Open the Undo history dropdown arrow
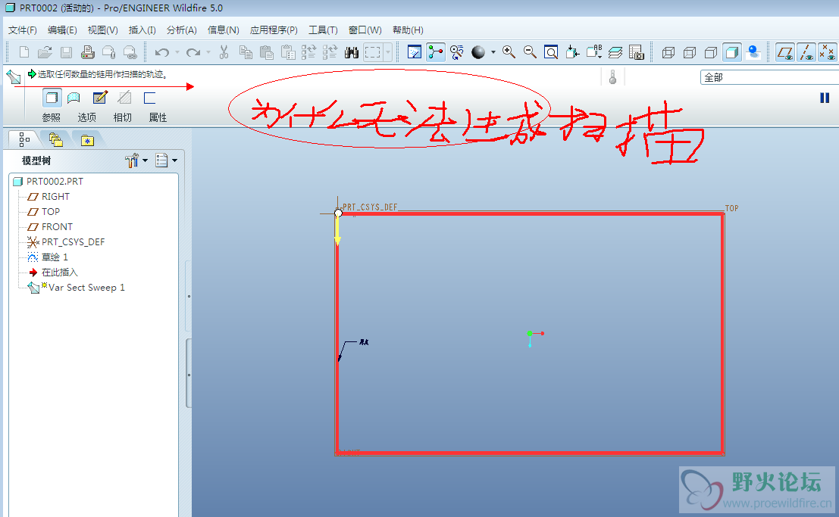The height and width of the screenshot is (517, 839). tap(177, 52)
